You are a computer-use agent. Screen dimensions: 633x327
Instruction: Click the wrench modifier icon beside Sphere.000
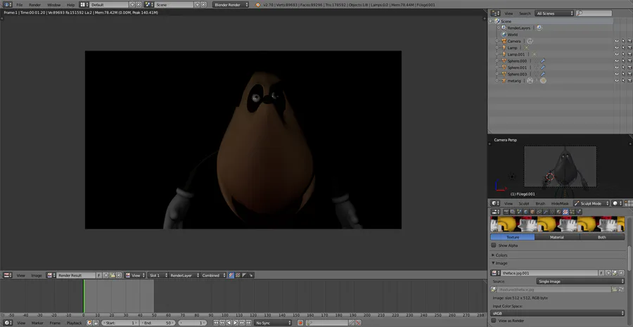tap(542, 61)
